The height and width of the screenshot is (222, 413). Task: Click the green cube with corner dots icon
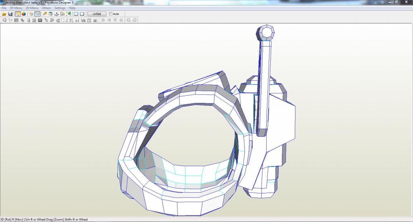(x=69, y=14)
